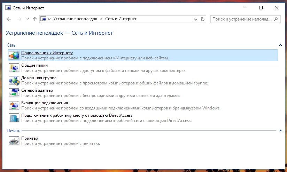
Task: Open Подключения к Интернету link
Action: (47, 53)
